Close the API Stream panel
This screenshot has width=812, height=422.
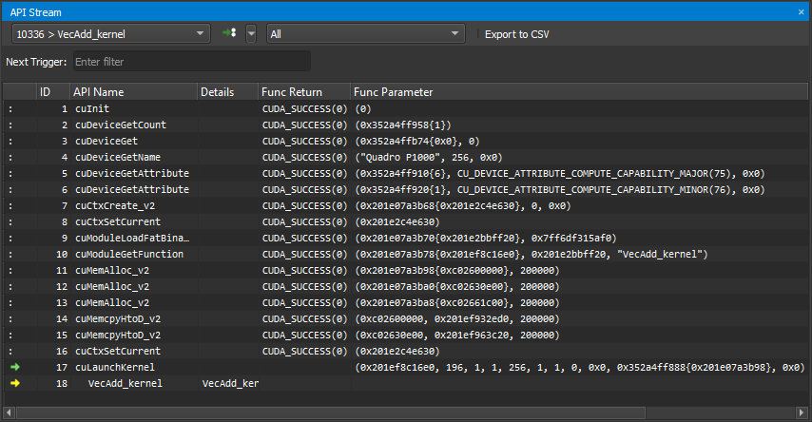pyautogui.click(x=802, y=10)
